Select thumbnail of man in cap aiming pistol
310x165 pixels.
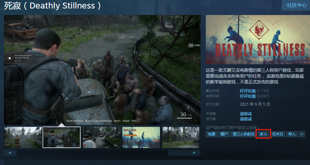click(x=102, y=137)
